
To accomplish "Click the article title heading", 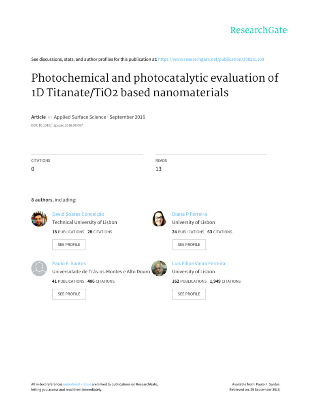I will click(x=155, y=85).
